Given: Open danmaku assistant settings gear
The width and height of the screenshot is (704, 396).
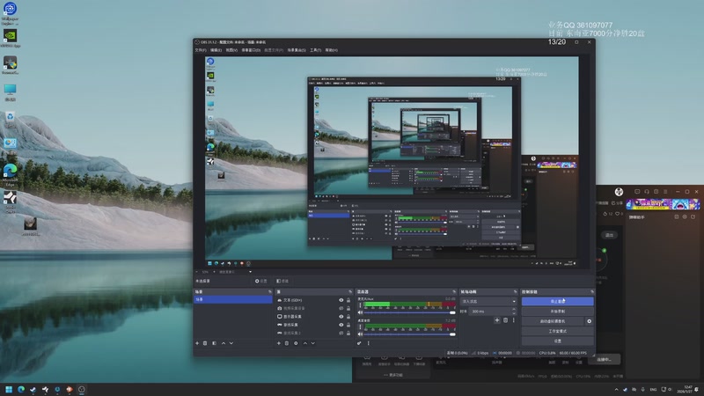Looking at the screenshot, I should coord(685,216).
